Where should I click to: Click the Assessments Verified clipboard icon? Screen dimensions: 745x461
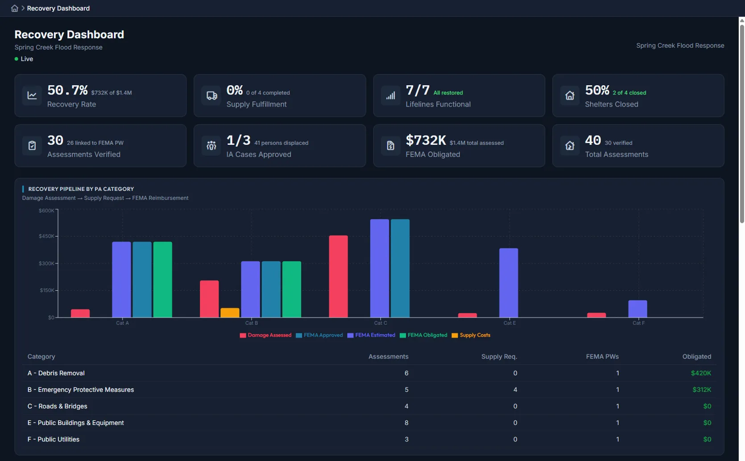pos(32,146)
